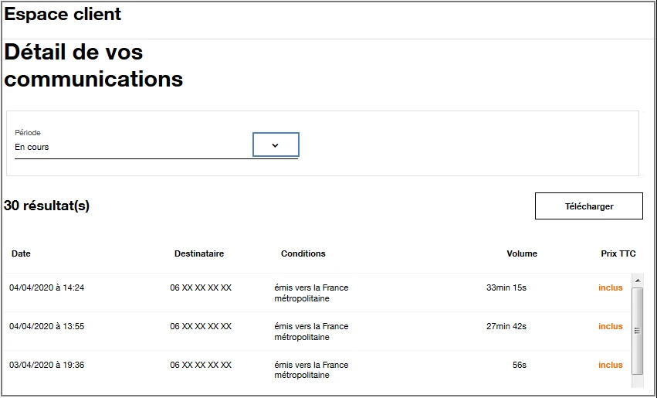Click 'inclus' for the 56s call
The width and height of the screenshot is (657, 398).
tap(610, 365)
